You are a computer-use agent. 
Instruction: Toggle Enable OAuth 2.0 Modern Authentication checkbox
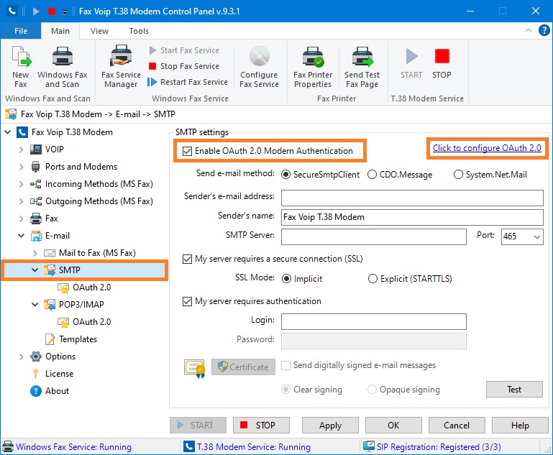point(187,151)
